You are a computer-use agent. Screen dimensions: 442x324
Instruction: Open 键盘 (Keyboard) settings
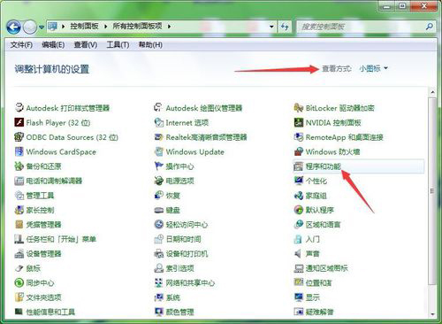click(x=172, y=210)
